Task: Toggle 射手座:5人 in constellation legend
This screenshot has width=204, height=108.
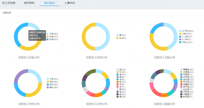Action: [187, 97]
